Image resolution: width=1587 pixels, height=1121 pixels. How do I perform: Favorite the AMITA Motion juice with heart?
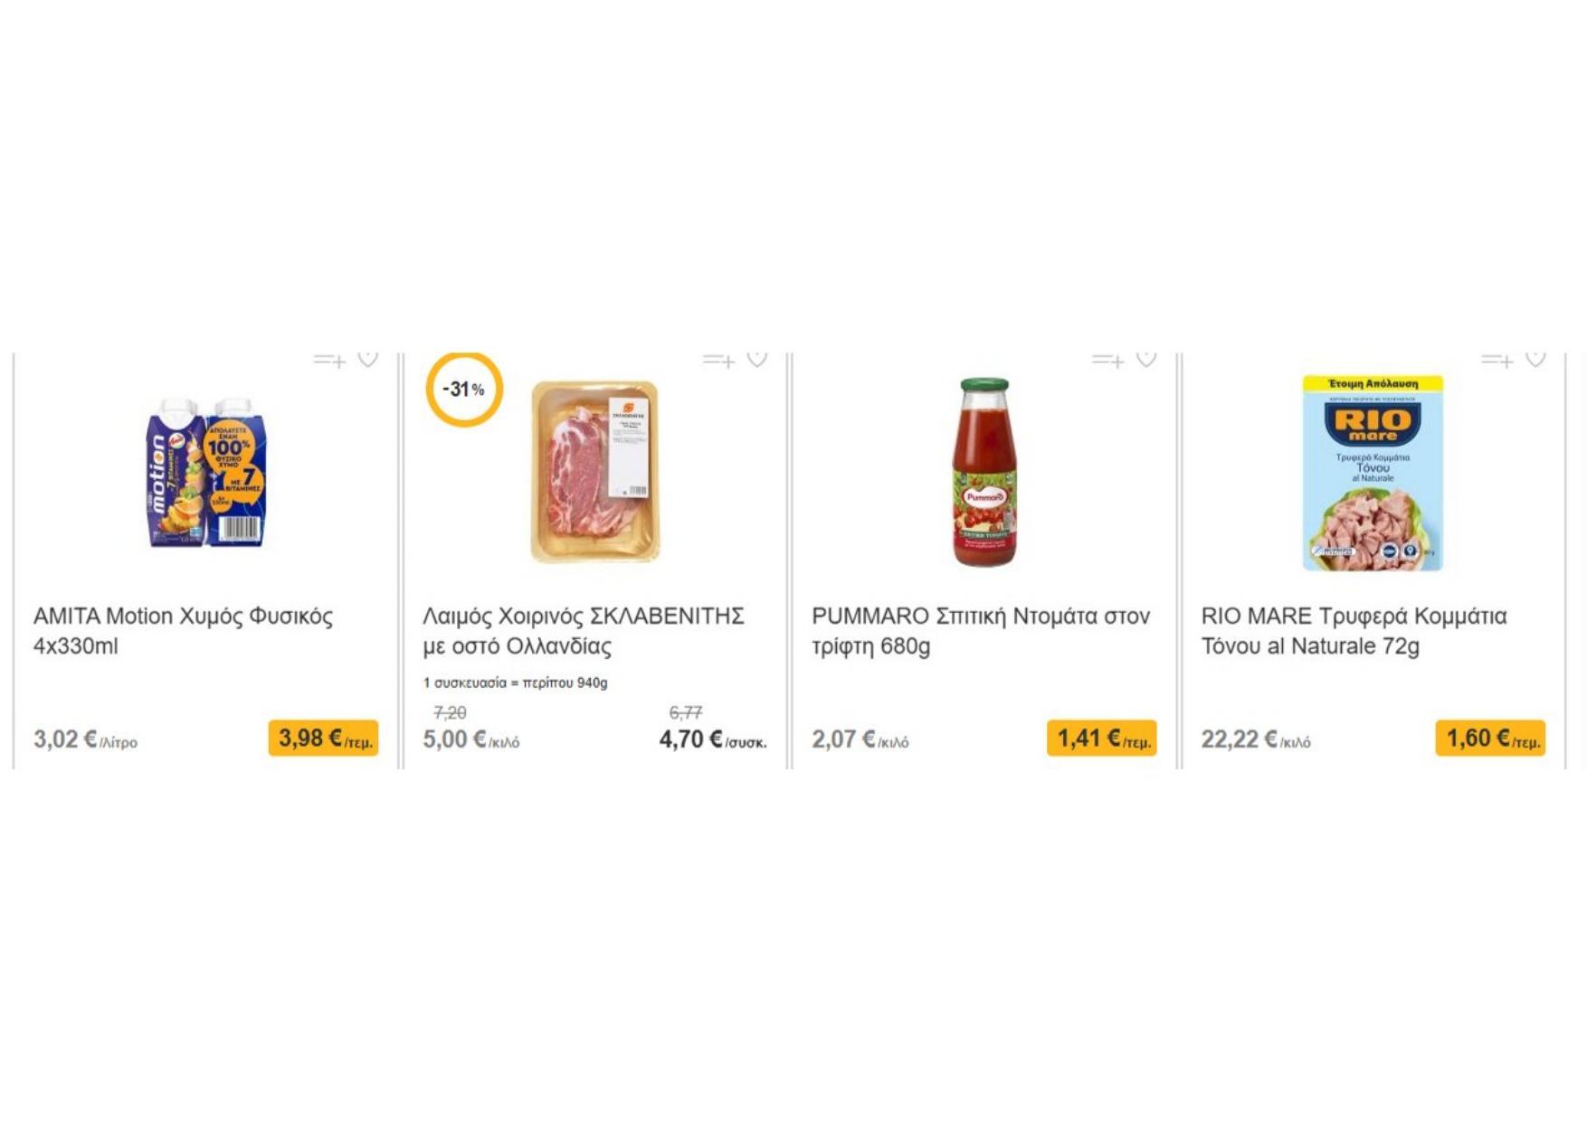[367, 359]
